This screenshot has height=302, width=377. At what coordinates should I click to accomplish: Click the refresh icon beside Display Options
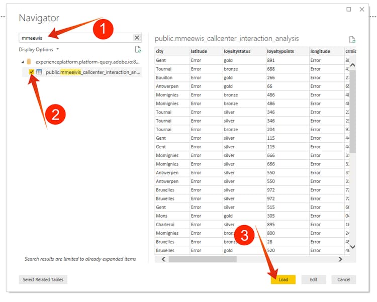click(x=138, y=49)
